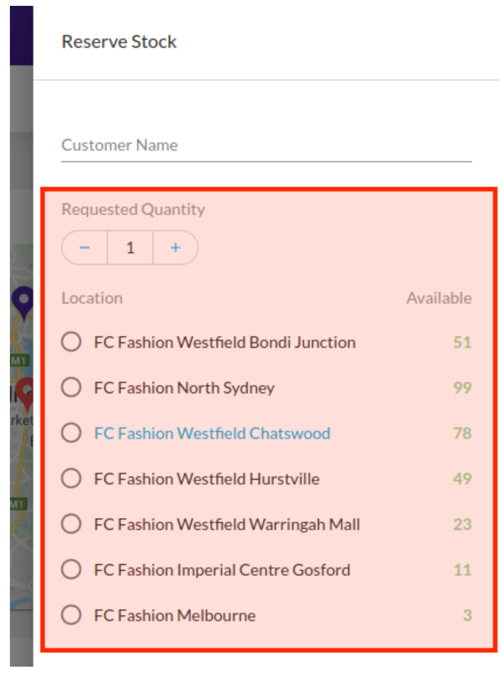Viewport: 504px width, 676px height.
Task: Select FC Fashion Westfield Warringah Mall radio
Action: tap(71, 524)
